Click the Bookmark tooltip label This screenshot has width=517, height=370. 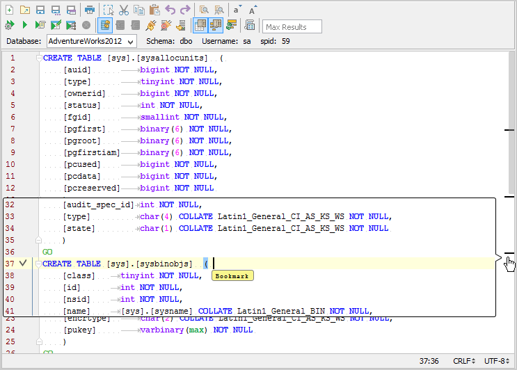[x=232, y=276]
